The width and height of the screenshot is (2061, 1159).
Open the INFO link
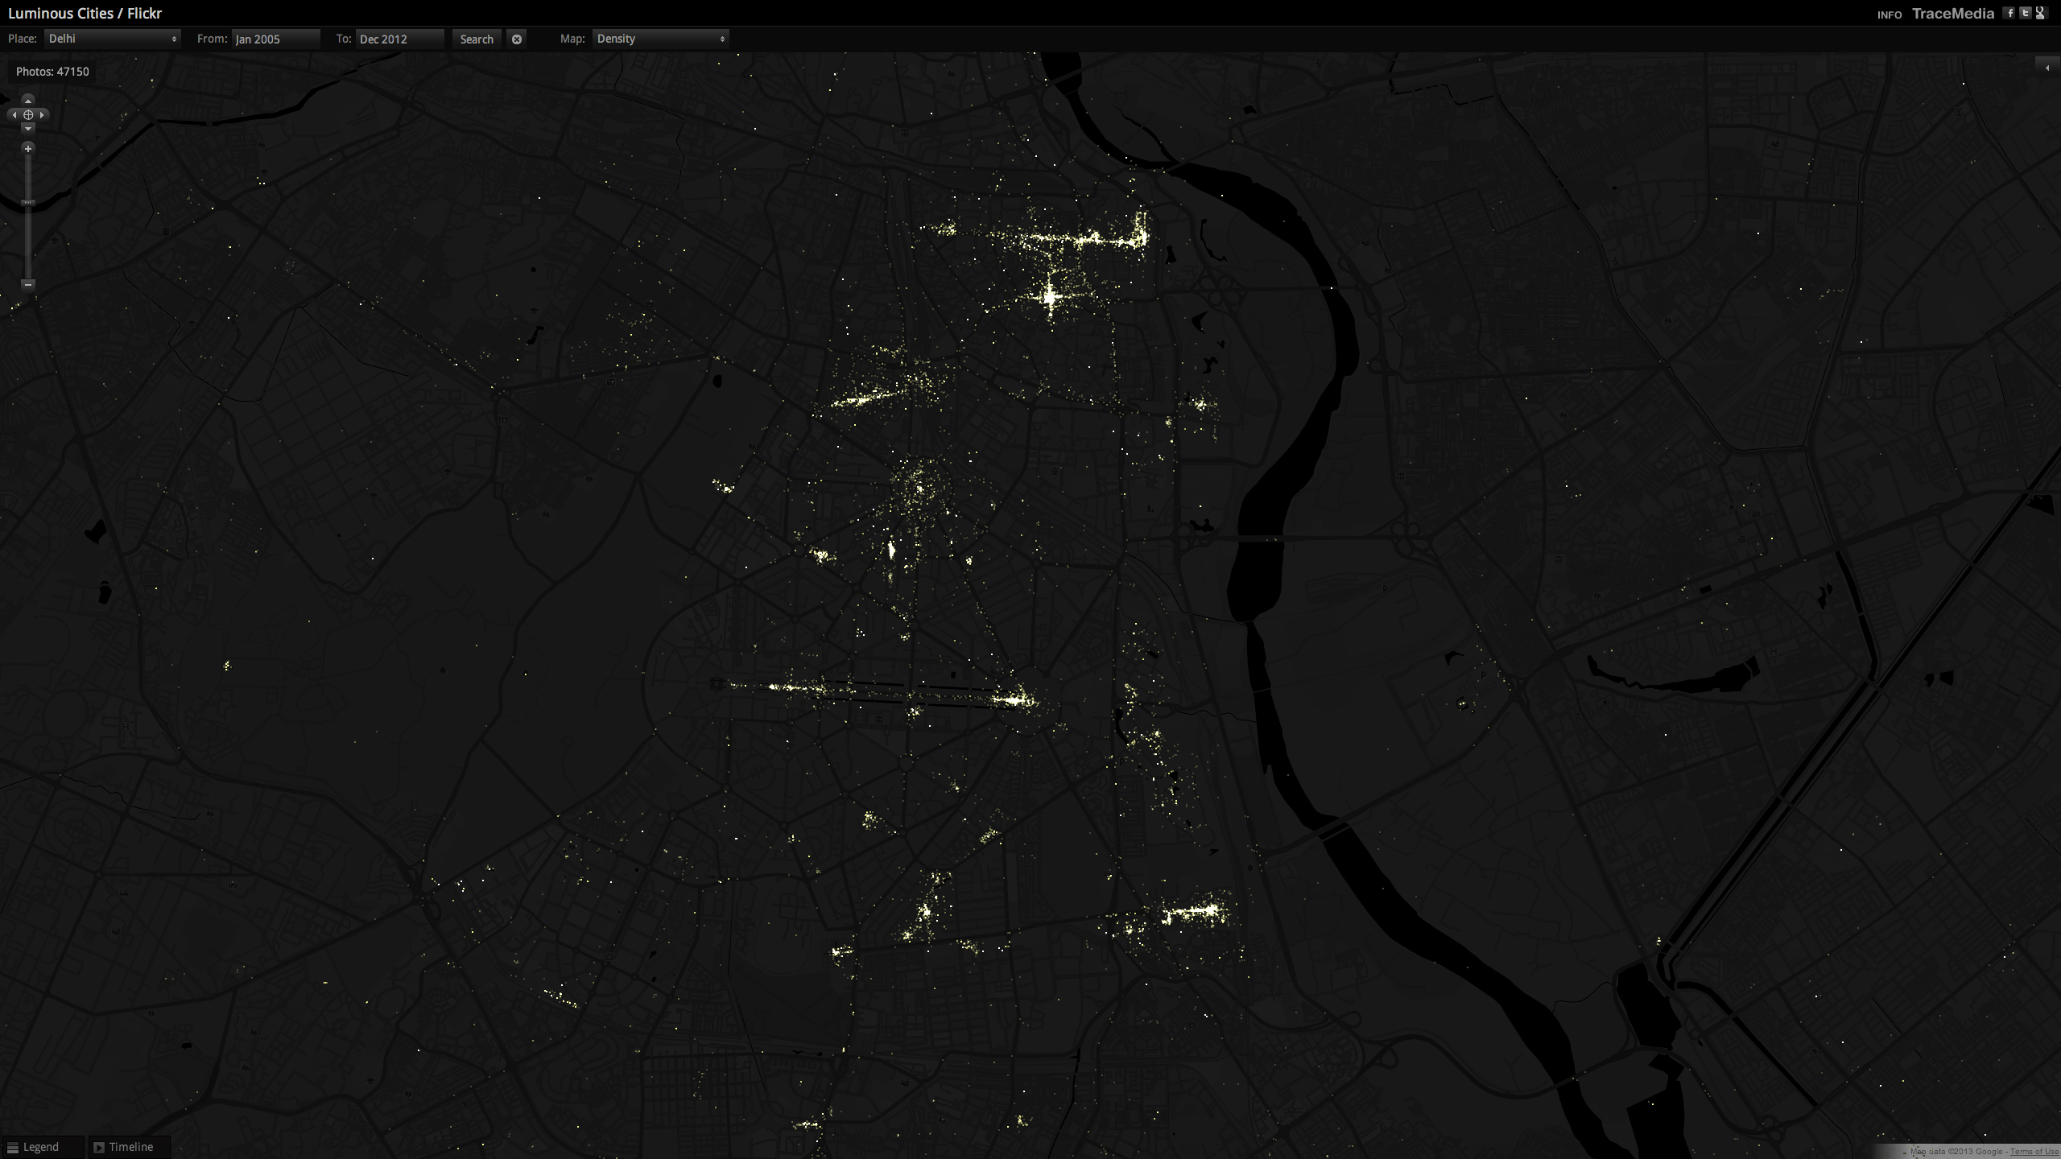pos(1889,14)
